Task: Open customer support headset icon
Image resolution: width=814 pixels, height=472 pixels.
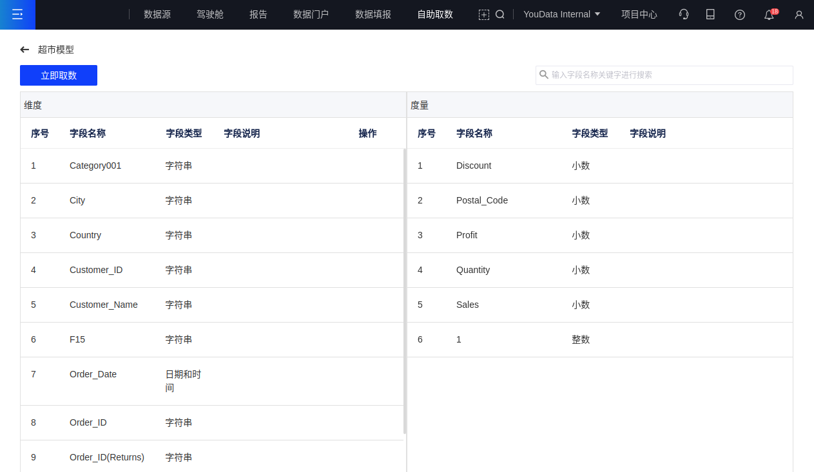Action: tap(684, 14)
